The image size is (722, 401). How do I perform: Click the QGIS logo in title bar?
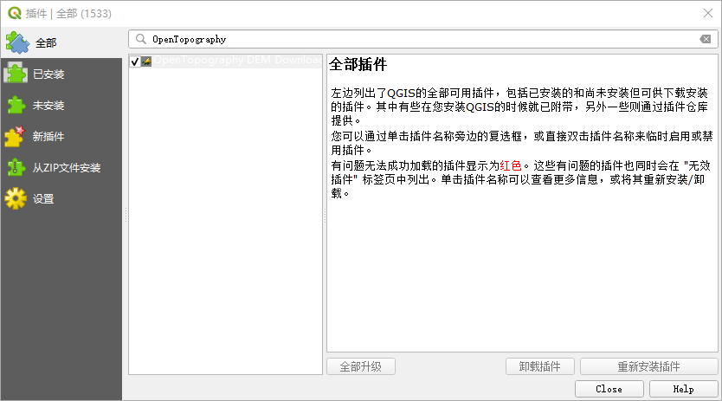click(x=15, y=13)
